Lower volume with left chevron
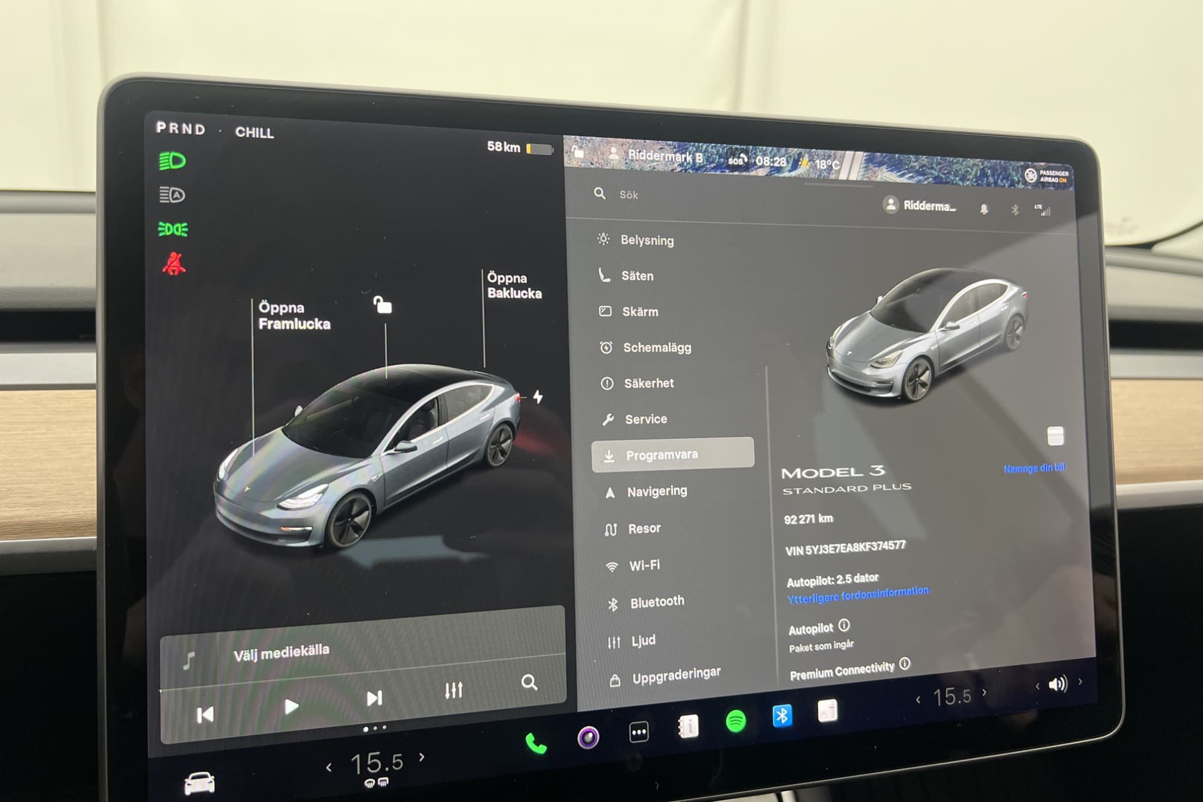The width and height of the screenshot is (1203, 802). tap(1037, 686)
